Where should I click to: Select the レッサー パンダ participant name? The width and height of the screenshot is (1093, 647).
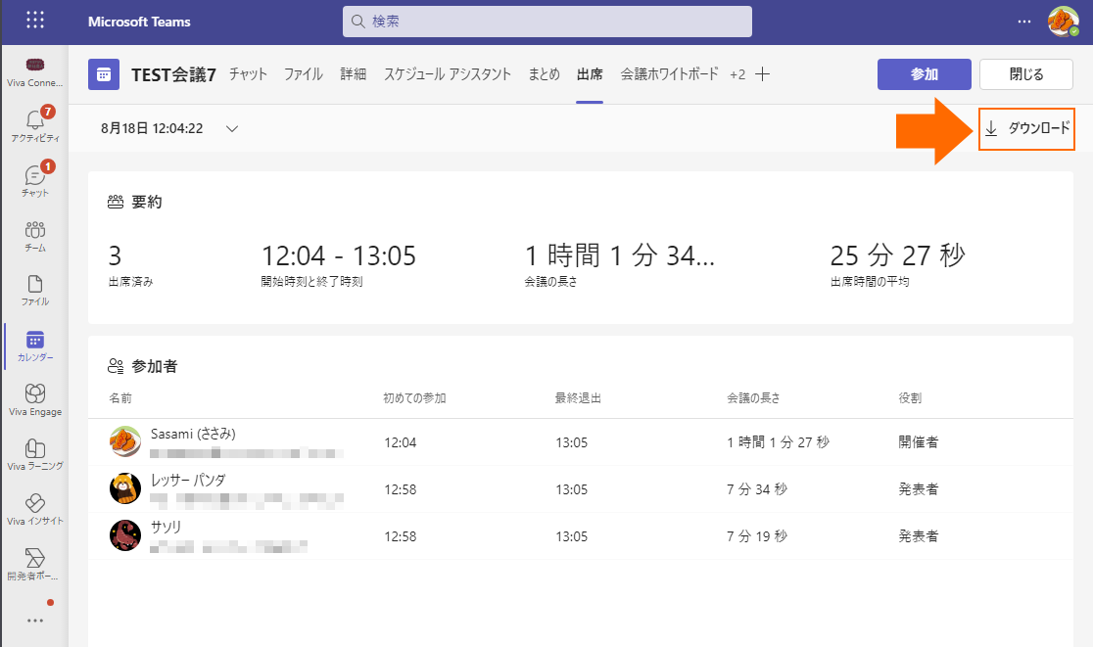[188, 481]
